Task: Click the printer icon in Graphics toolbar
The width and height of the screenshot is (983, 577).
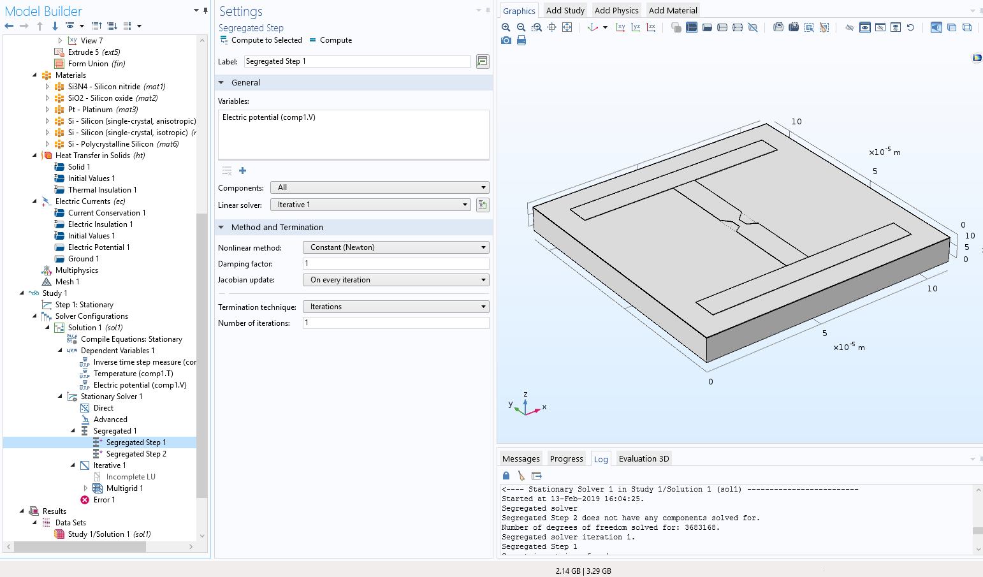Action: pyautogui.click(x=521, y=41)
